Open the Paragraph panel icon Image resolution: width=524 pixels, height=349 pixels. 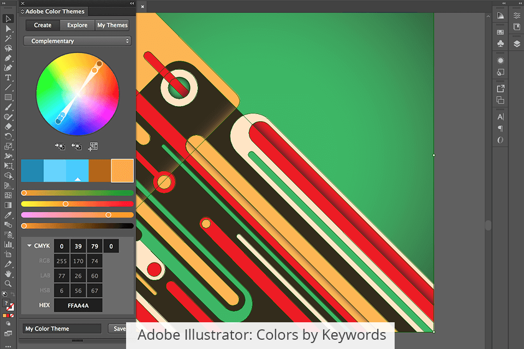501,129
